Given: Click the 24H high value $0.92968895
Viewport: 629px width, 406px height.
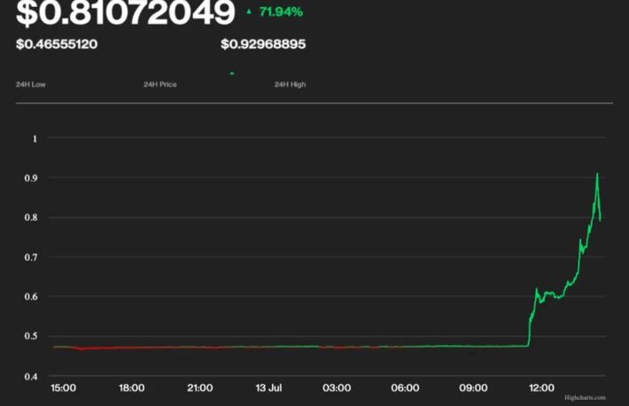Looking at the screenshot, I should (x=263, y=43).
